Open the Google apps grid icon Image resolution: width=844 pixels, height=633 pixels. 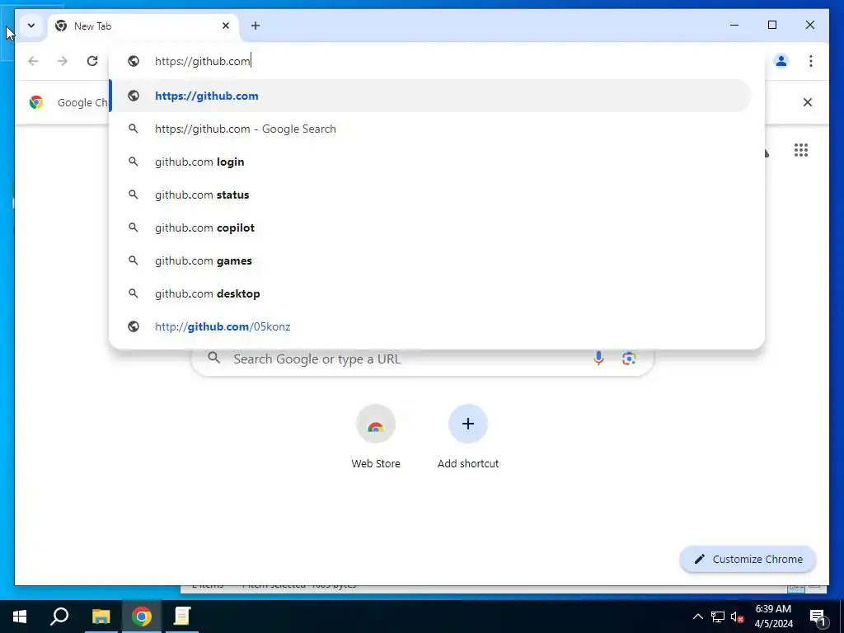pos(801,150)
